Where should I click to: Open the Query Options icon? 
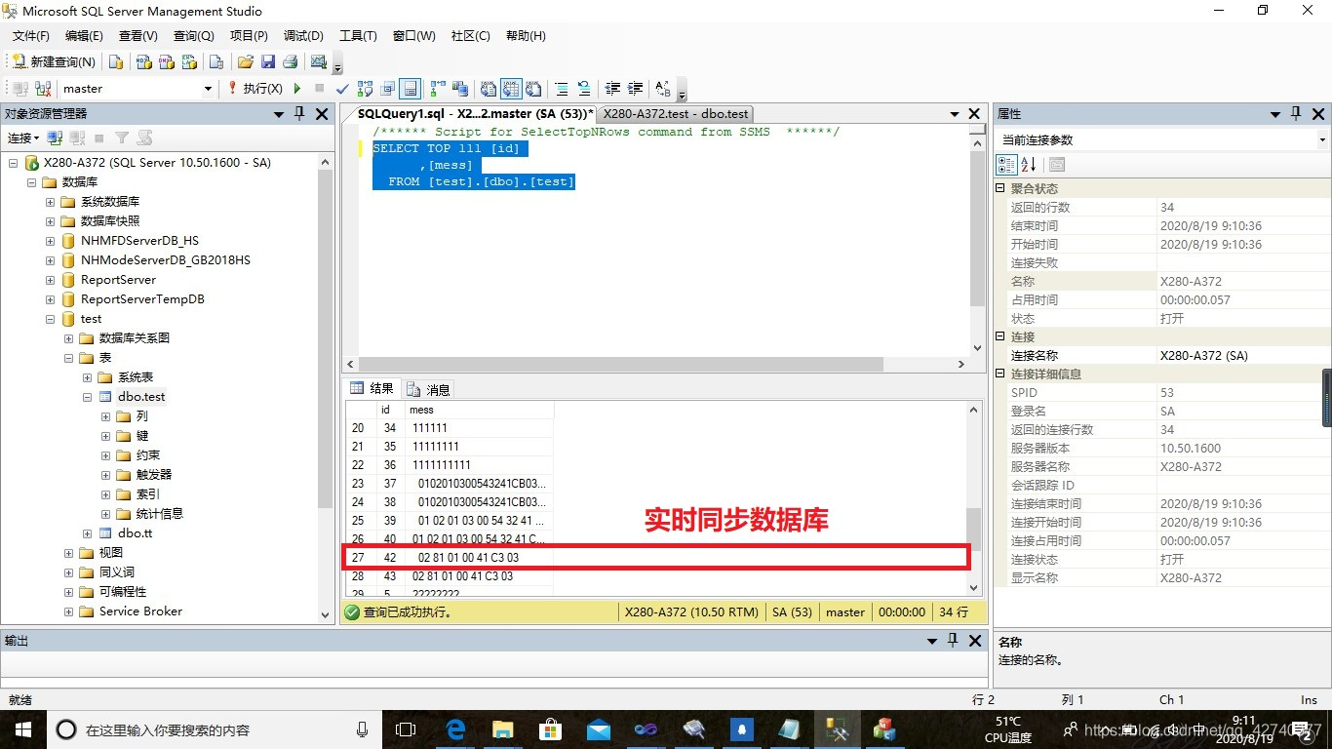point(387,89)
